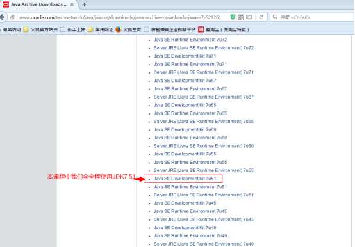355x247 pixels.
Task: Open Server JRE 7u51 link
Action: [x=204, y=195]
